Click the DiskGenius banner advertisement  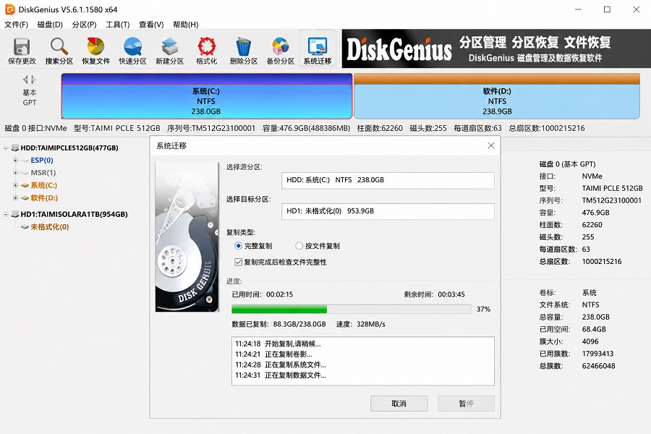coord(496,48)
